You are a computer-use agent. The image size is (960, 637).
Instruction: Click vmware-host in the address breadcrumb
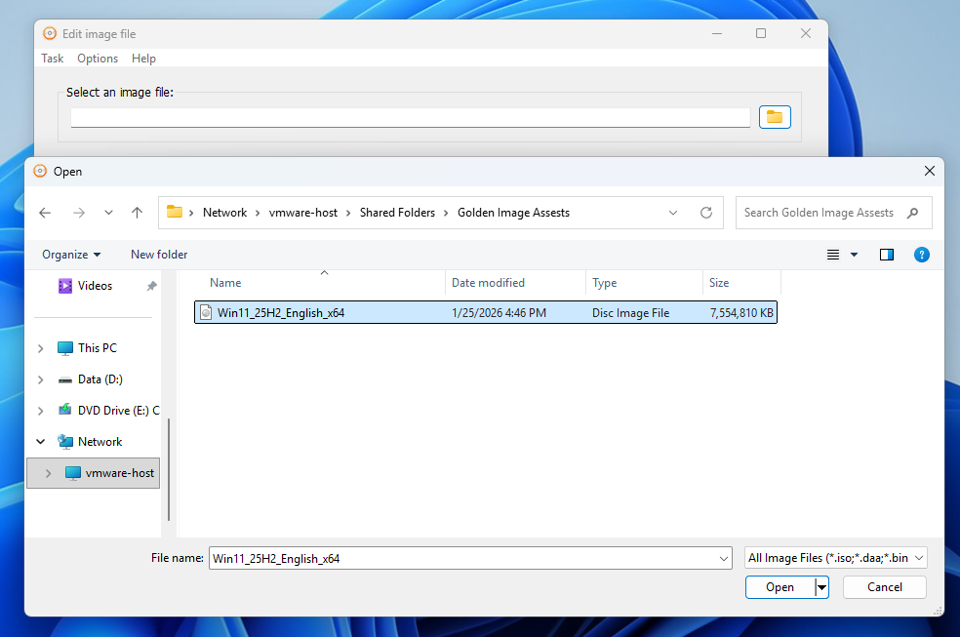(x=303, y=213)
